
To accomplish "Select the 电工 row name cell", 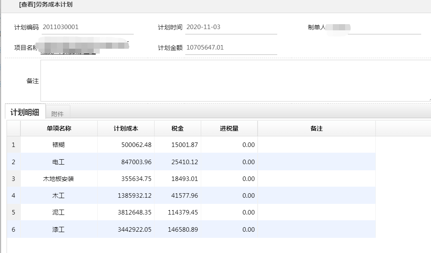I will pyautogui.click(x=59, y=162).
